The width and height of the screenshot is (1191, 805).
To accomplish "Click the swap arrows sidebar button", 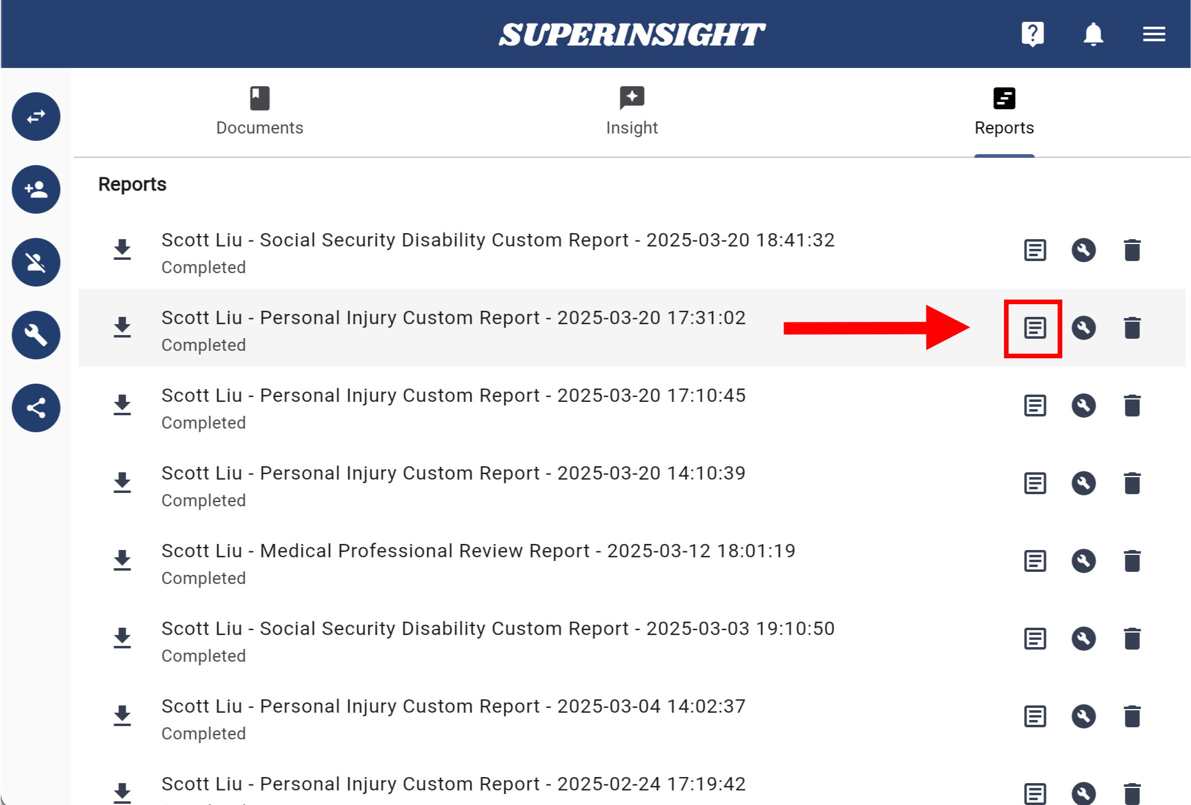I will click(x=36, y=117).
